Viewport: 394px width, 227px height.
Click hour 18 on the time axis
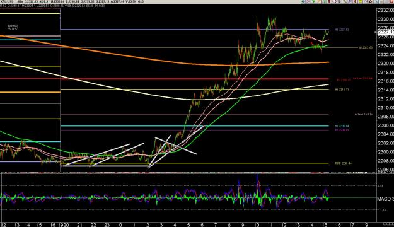(365, 224)
